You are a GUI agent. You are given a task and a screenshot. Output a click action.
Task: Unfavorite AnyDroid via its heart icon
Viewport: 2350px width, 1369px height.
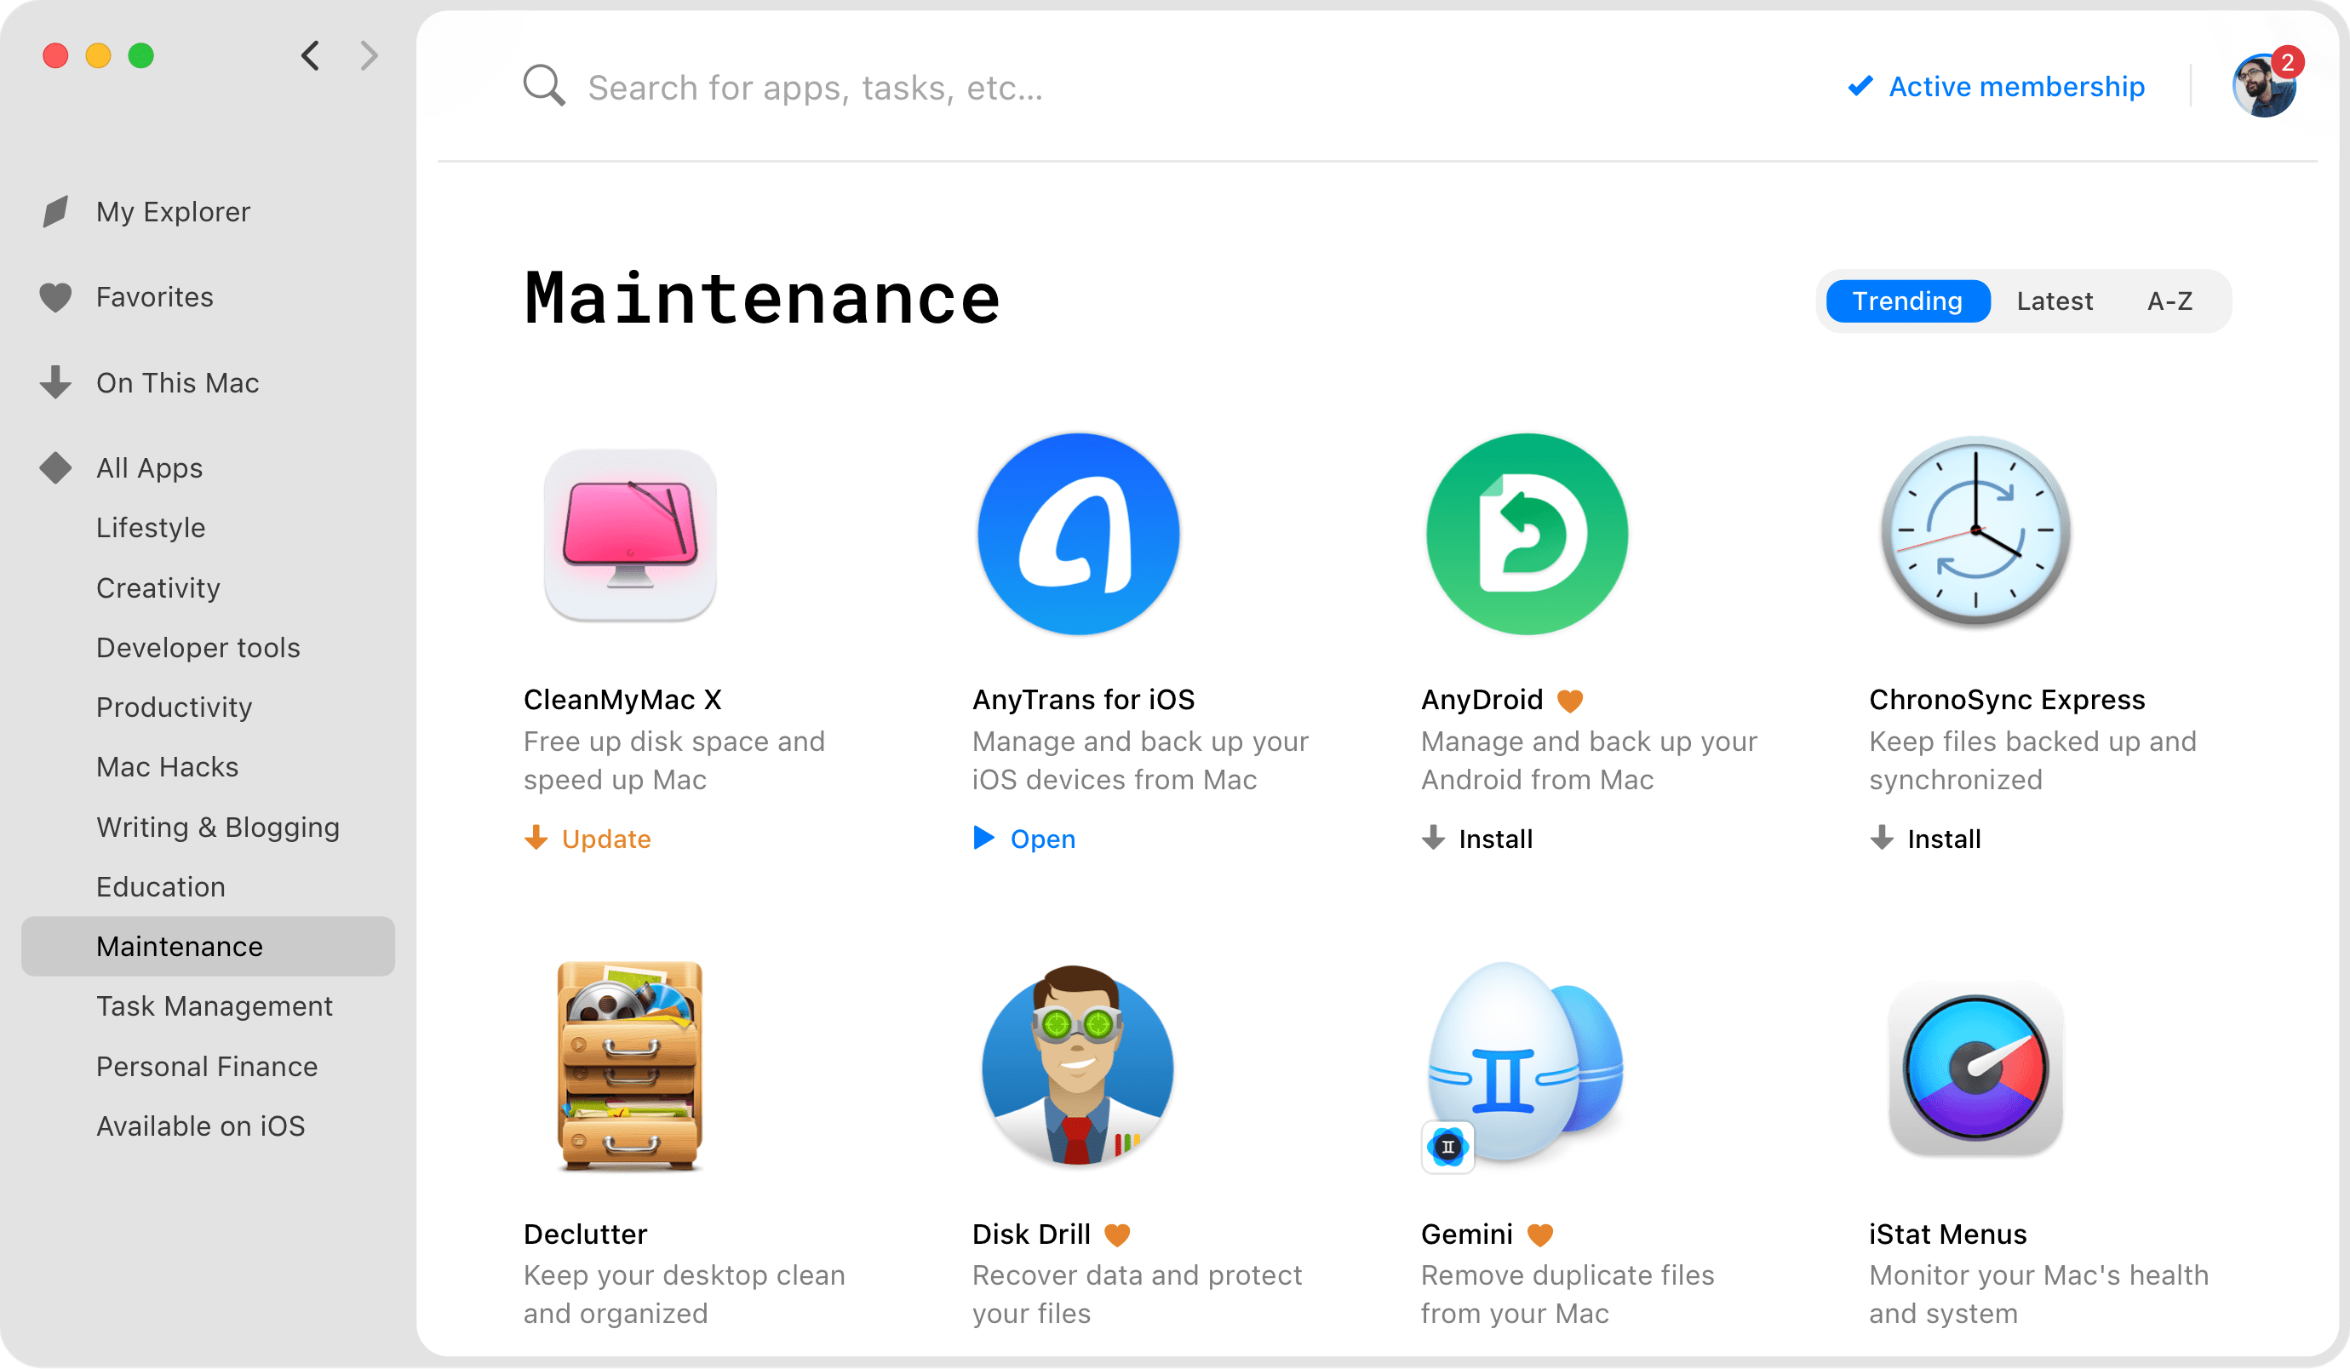[1569, 700]
